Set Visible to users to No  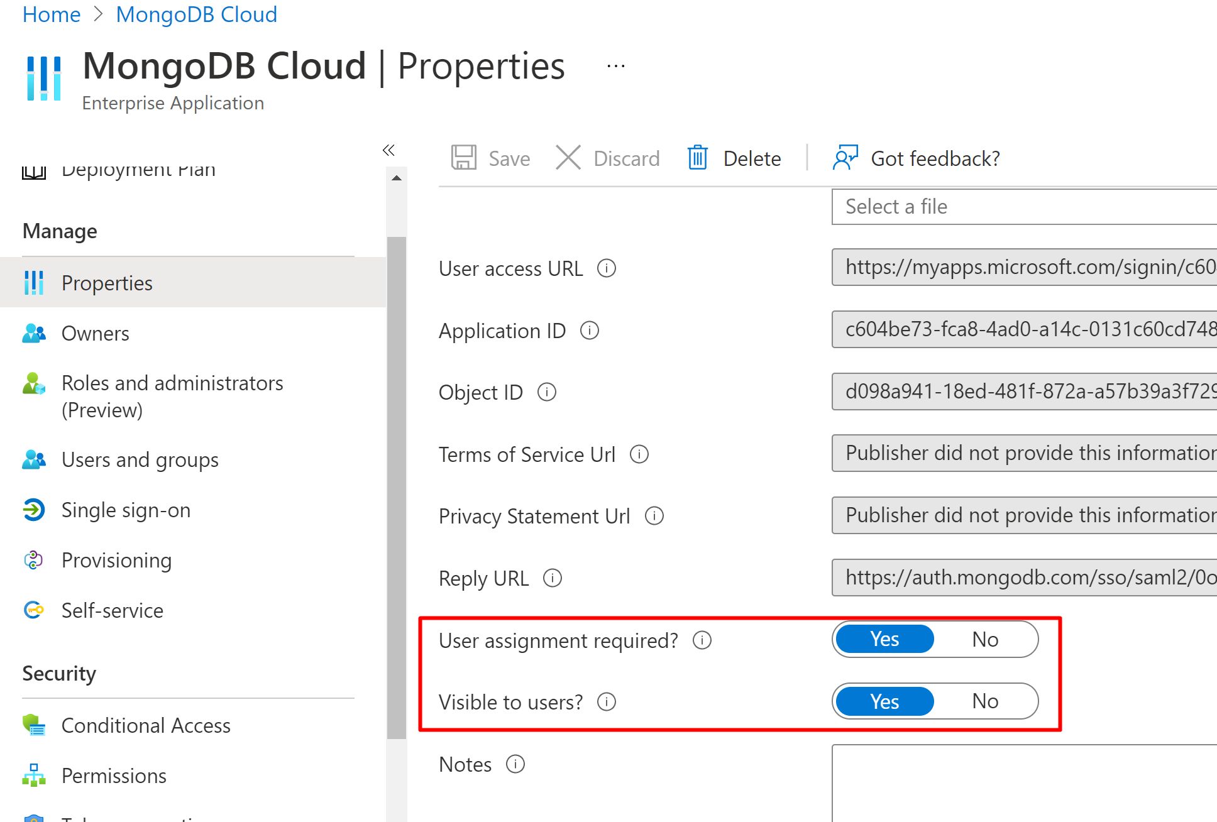tap(984, 701)
